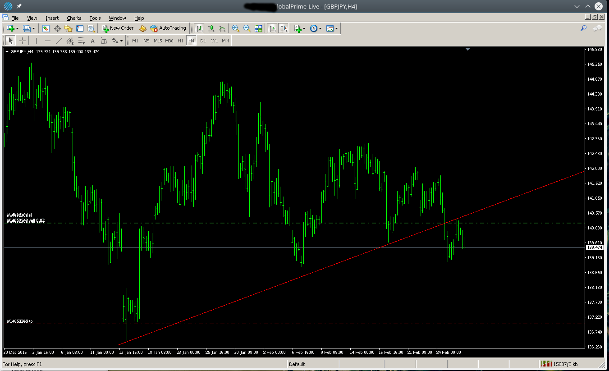This screenshot has width=609, height=371.
Task: Open the Help menu
Action: [x=139, y=18]
